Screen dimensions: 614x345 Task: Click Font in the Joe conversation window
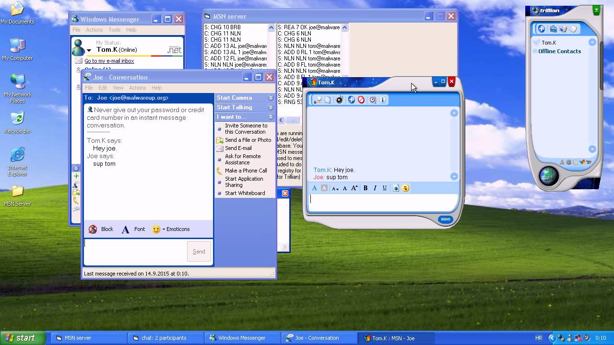[133, 229]
